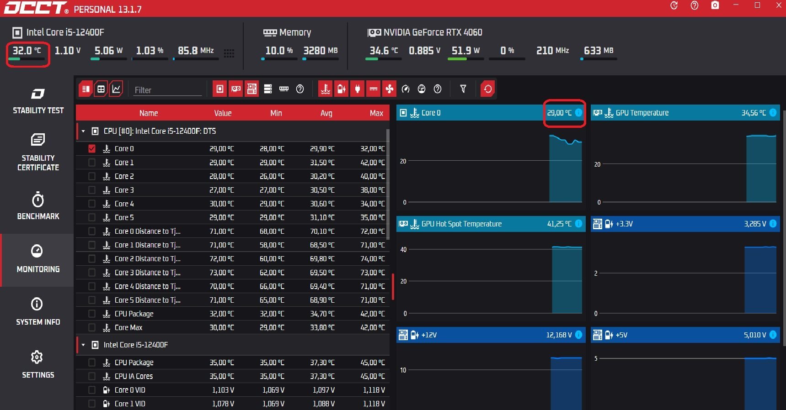Open info icon on GPU Temperature graph

point(773,112)
